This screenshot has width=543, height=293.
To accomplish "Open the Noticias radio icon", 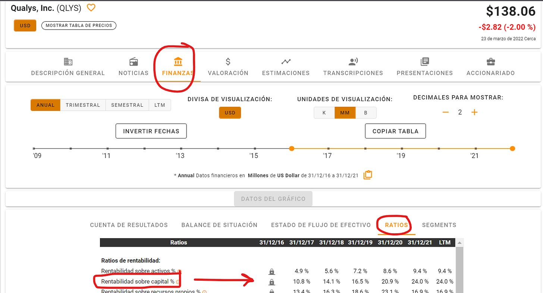I will (x=134, y=62).
